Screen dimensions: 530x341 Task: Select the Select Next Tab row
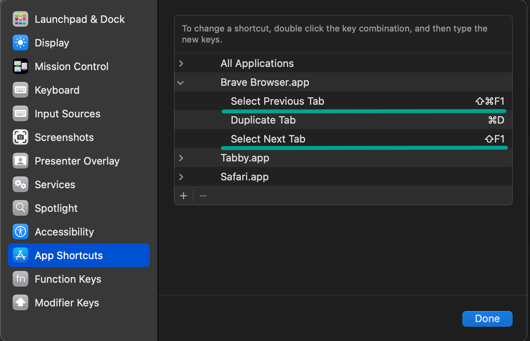coord(343,139)
